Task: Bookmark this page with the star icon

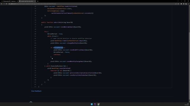Action: (x=178, y=4)
